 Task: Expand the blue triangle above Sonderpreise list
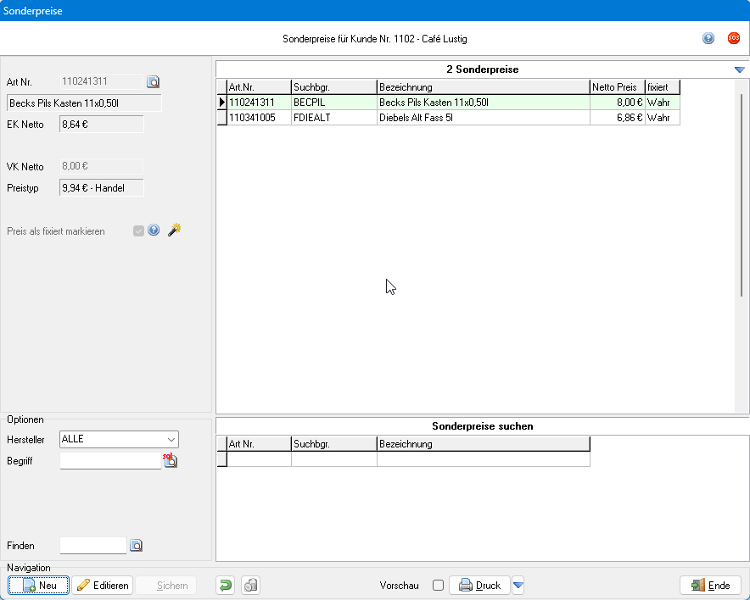[739, 69]
